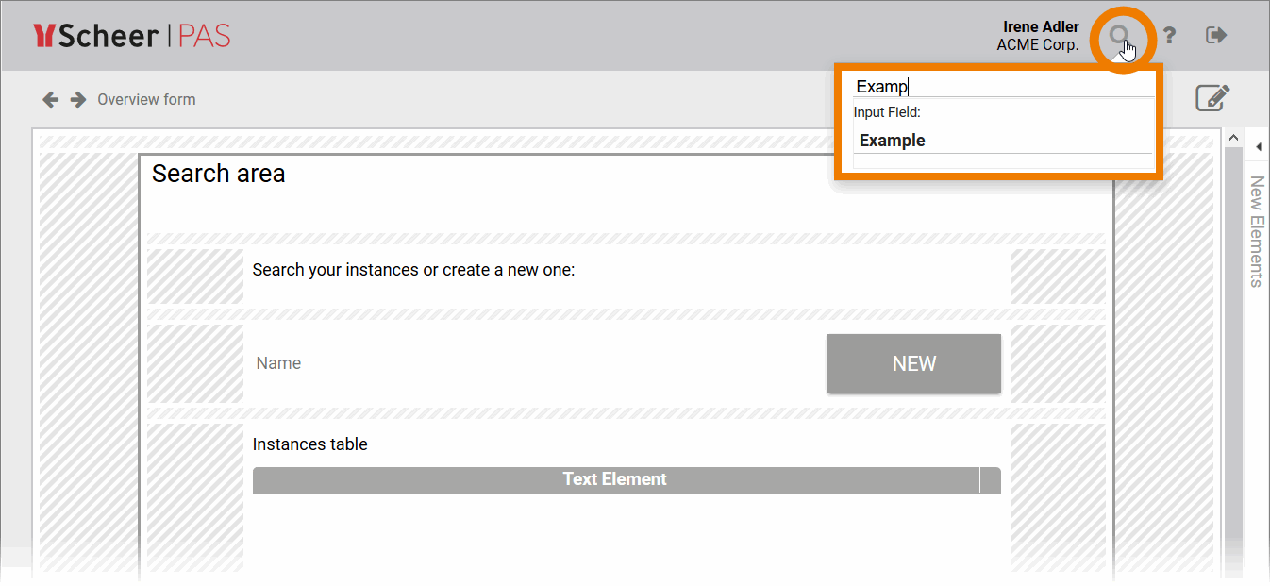Click the 'Overview form' breadcrumb
The image size is (1270, 586).
pyautogui.click(x=146, y=99)
